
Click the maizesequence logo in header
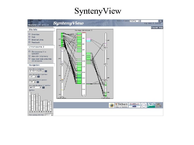pos(38,25)
